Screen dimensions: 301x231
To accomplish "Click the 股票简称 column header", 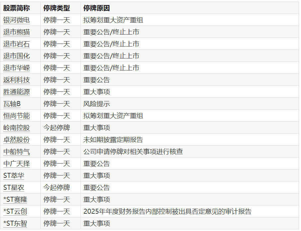I will tap(17, 8).
